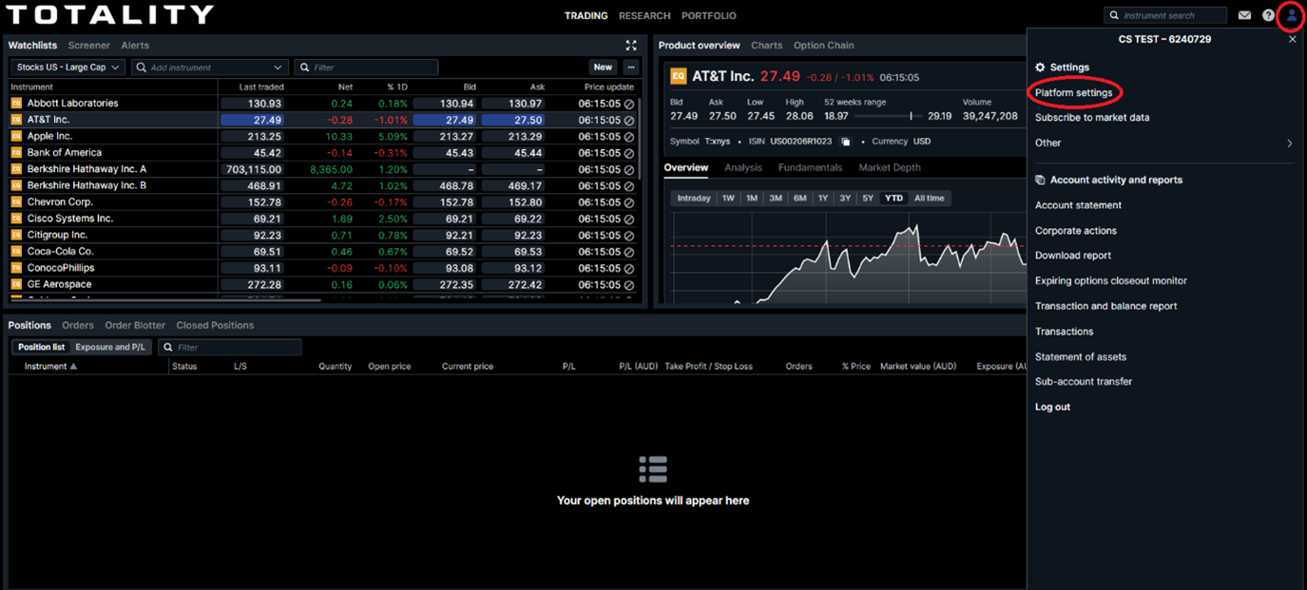Screen dimensions: 1307x590
Task: Switch to the Alerts tab
Action: (x=135, y=46)
